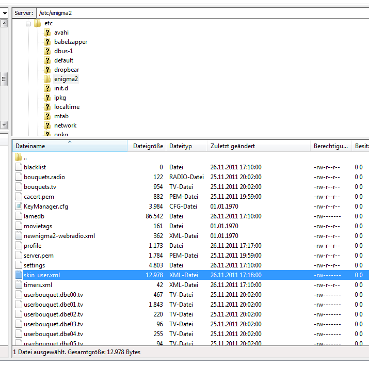Click the dropbear unknown-folder icon
Screen dimensions: 369x365
[x=47, y=70]
